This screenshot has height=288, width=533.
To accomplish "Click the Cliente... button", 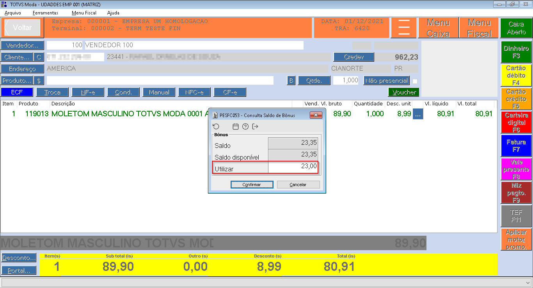I will [x=17, y=57].
